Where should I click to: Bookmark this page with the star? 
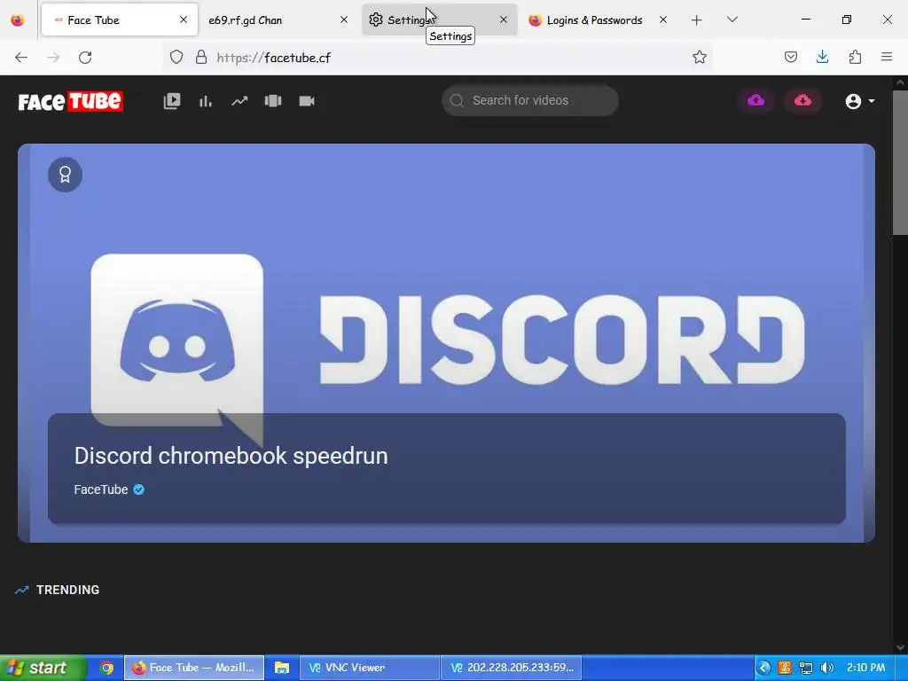coord(700,57)
